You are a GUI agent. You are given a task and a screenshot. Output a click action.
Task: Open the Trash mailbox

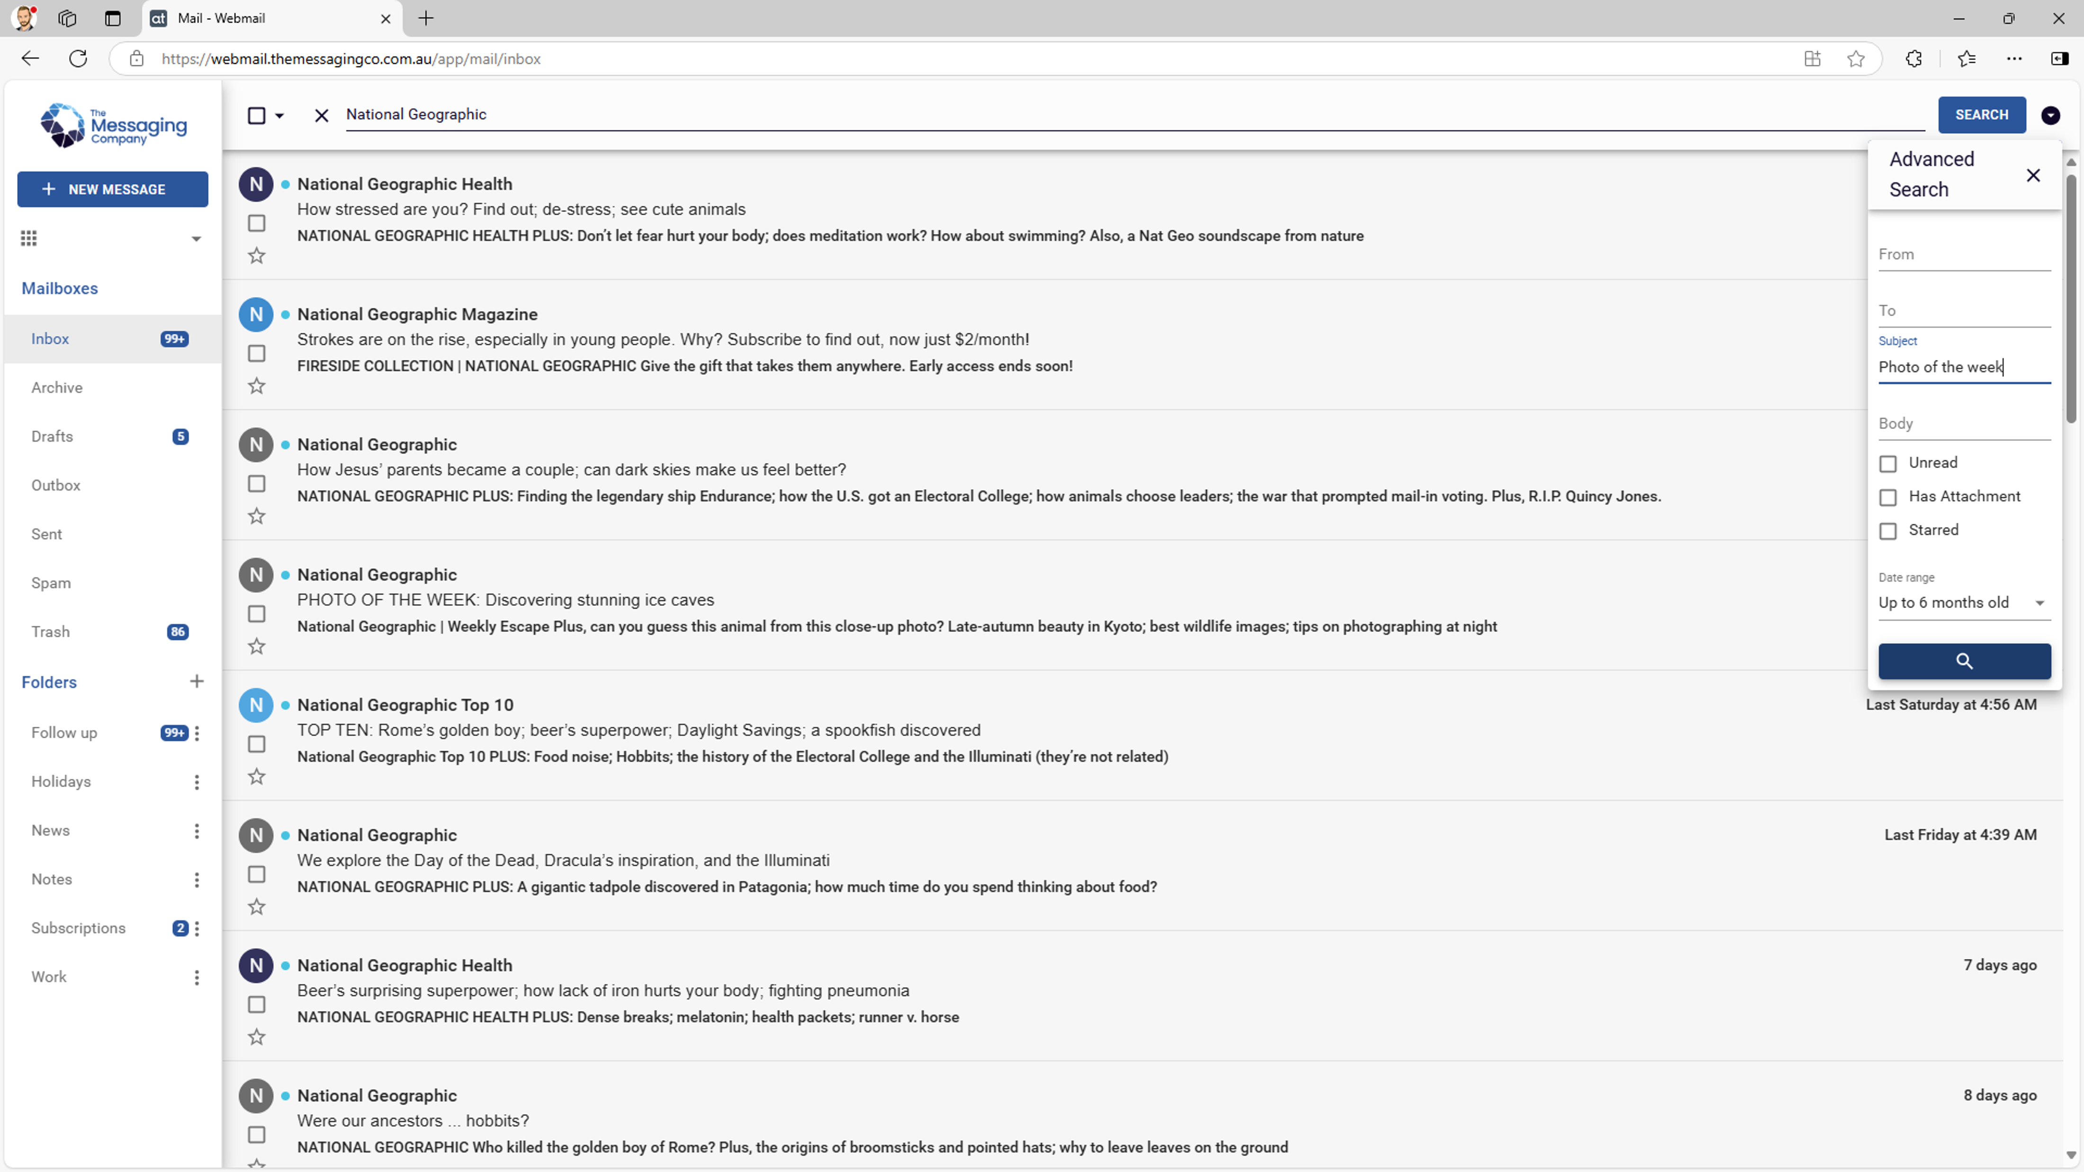tap(112, 632)
